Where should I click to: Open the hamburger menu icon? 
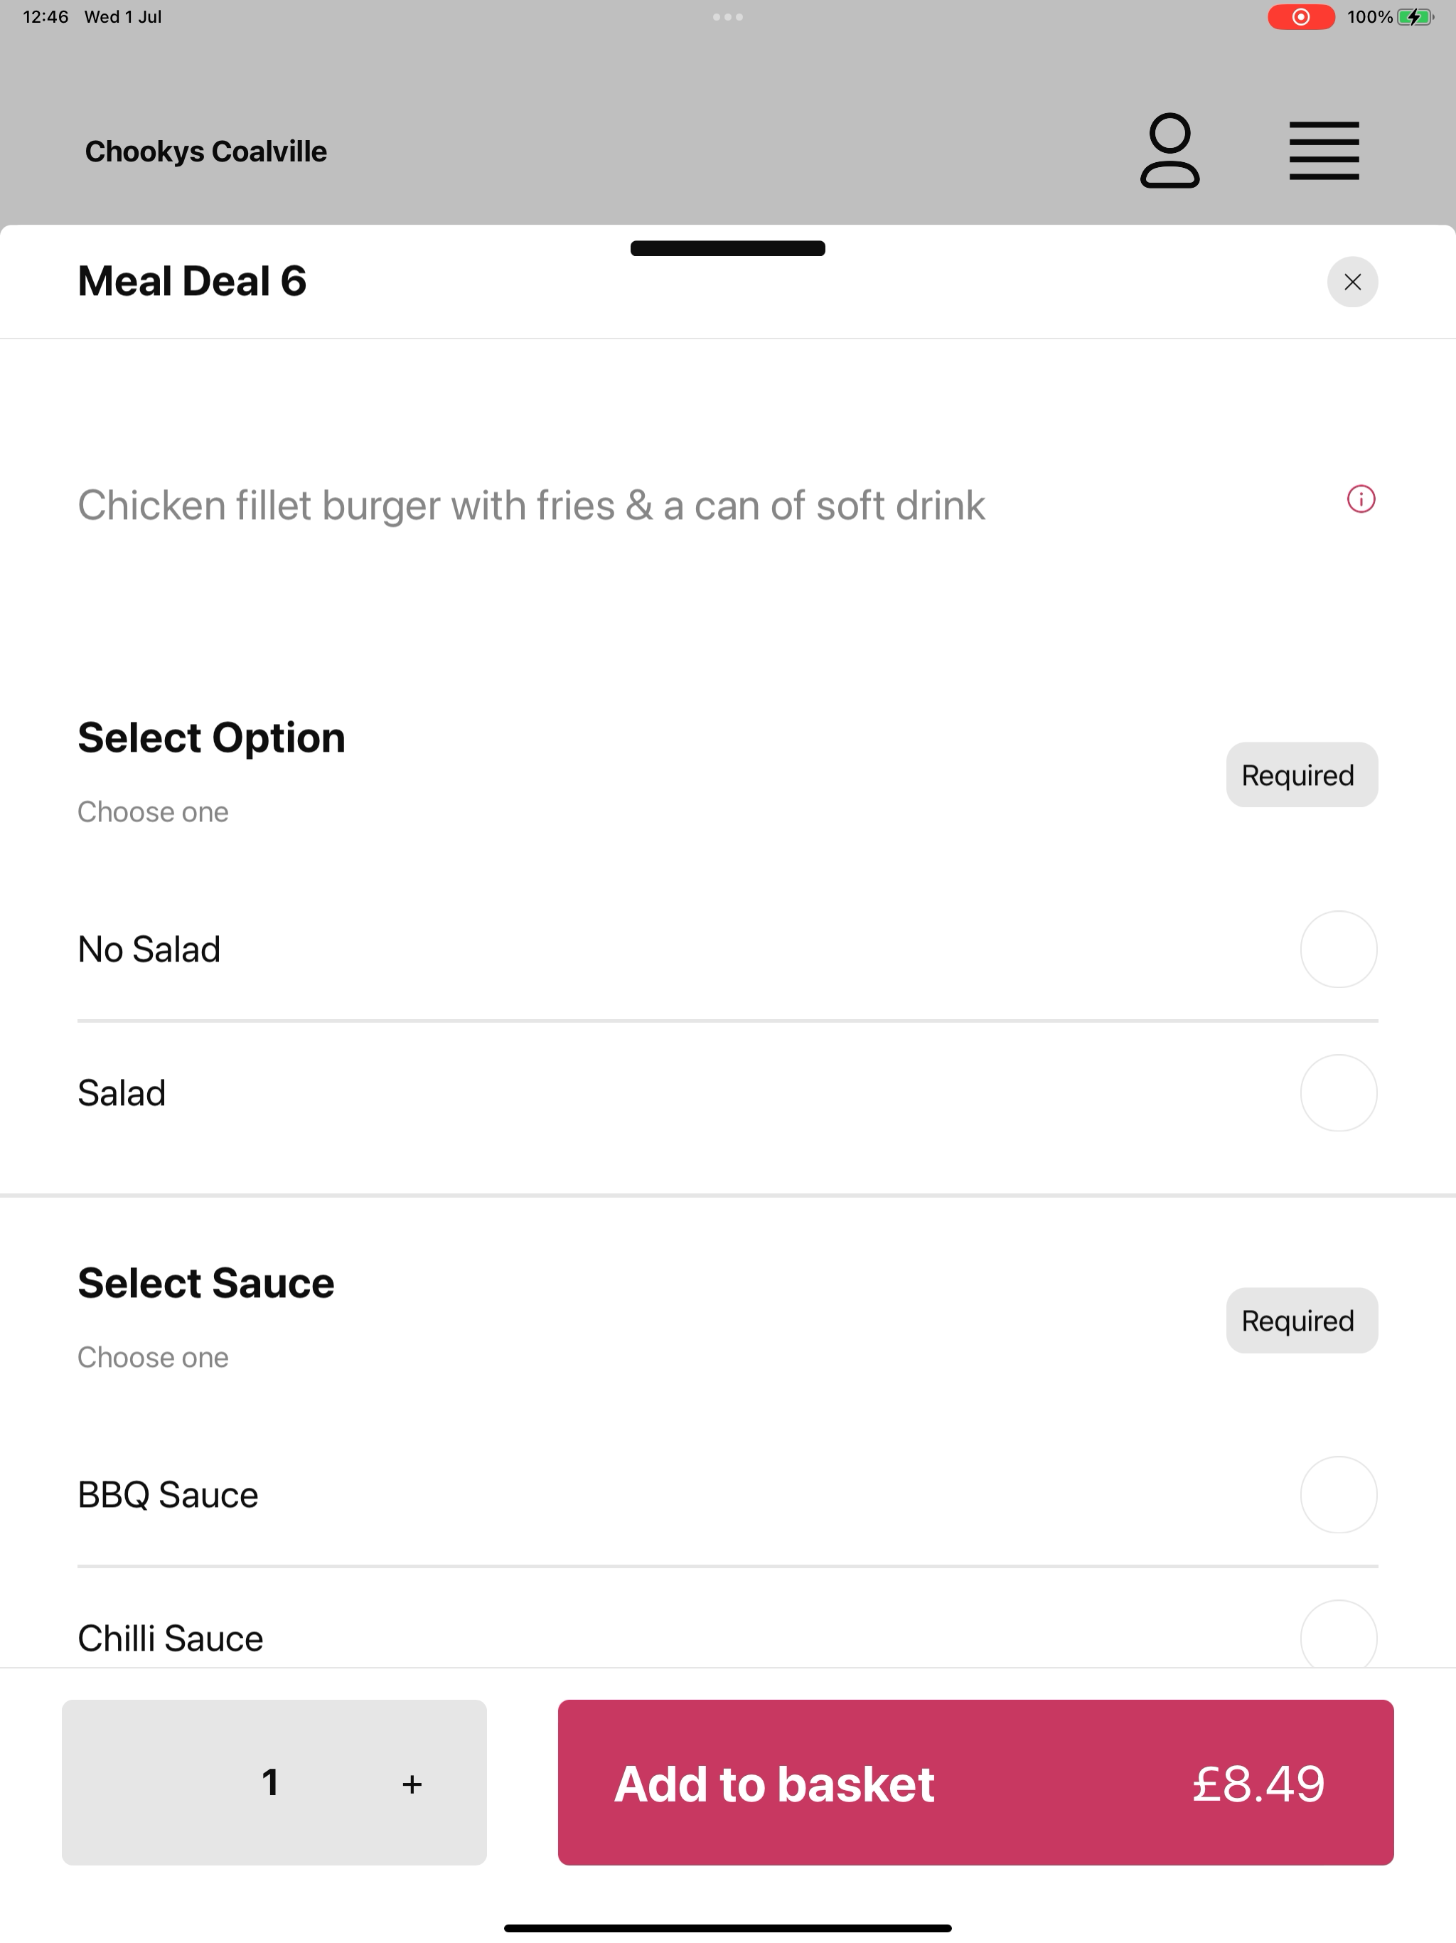point(1323,151)
